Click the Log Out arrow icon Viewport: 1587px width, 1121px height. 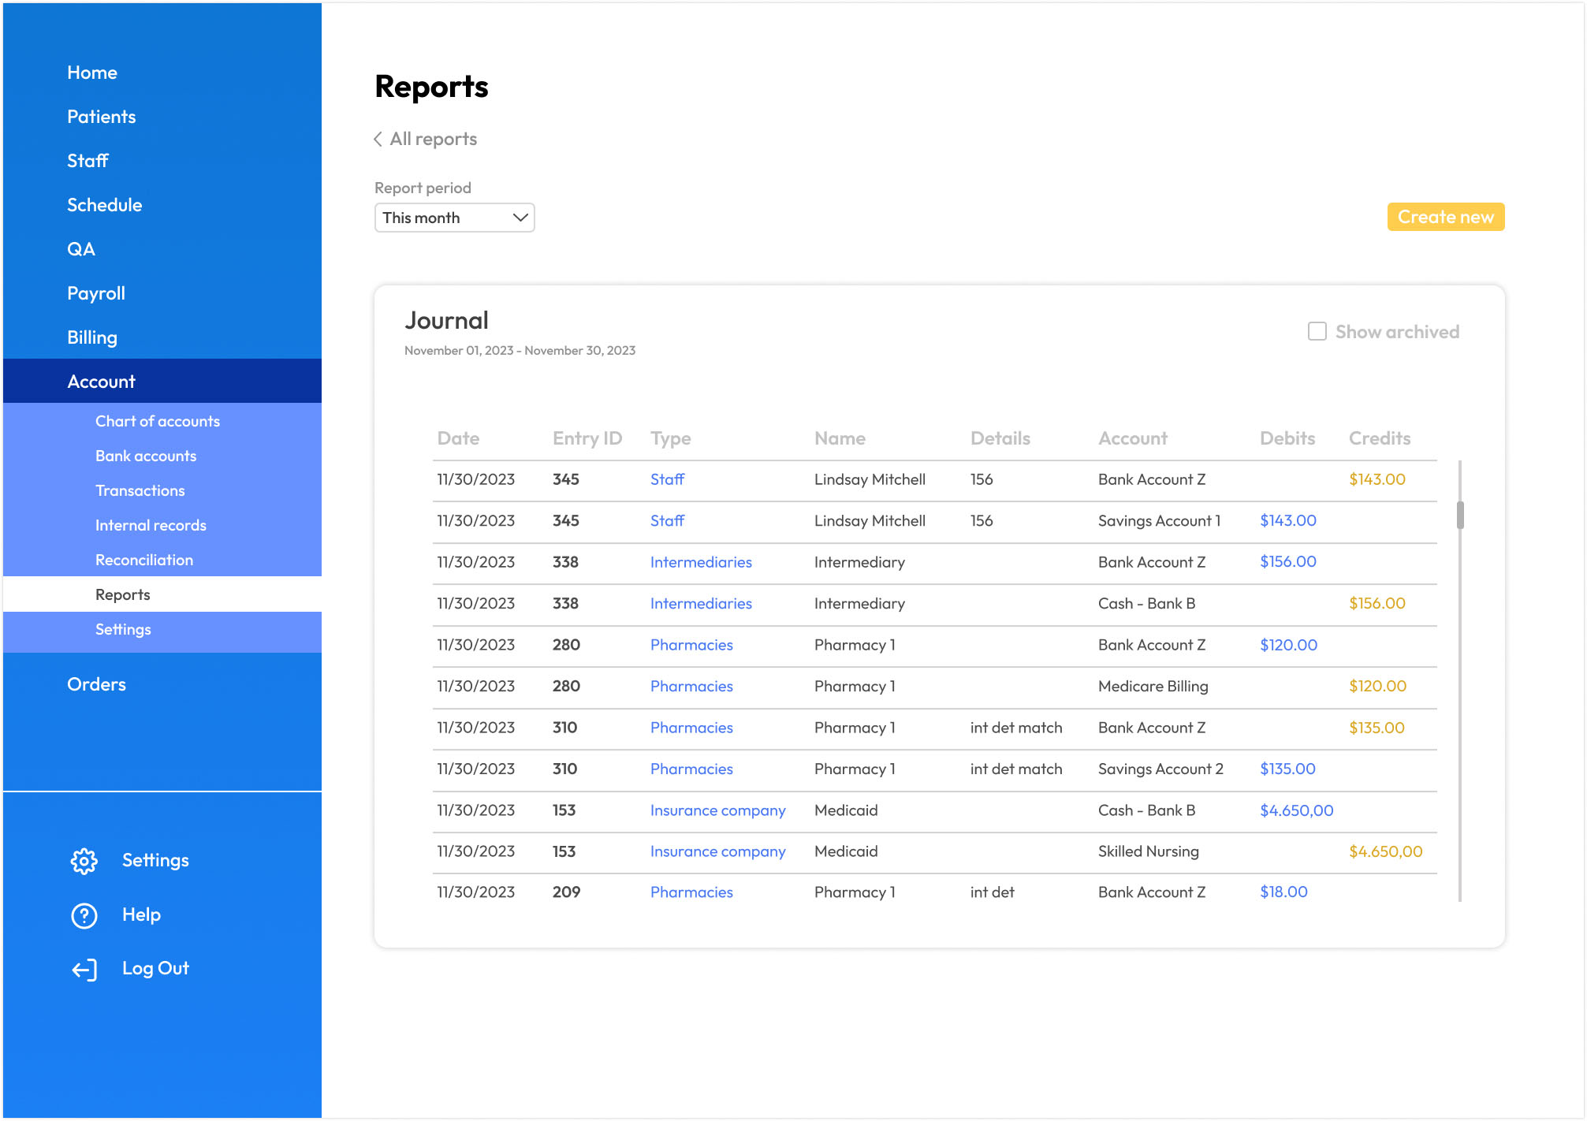(84, 969)
